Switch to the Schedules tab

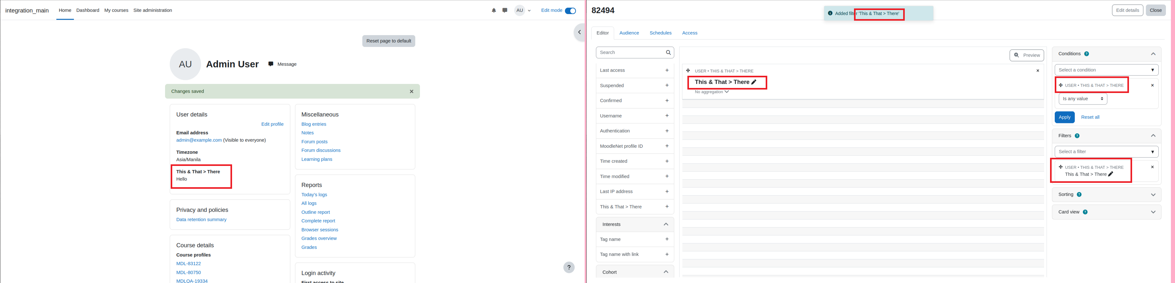coord(660,33)
